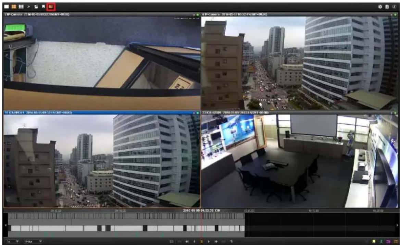The height and width of the screenshot is (245, 400).
Task: Select the 2 IP-Camera title bar
Action: [102, 14]
